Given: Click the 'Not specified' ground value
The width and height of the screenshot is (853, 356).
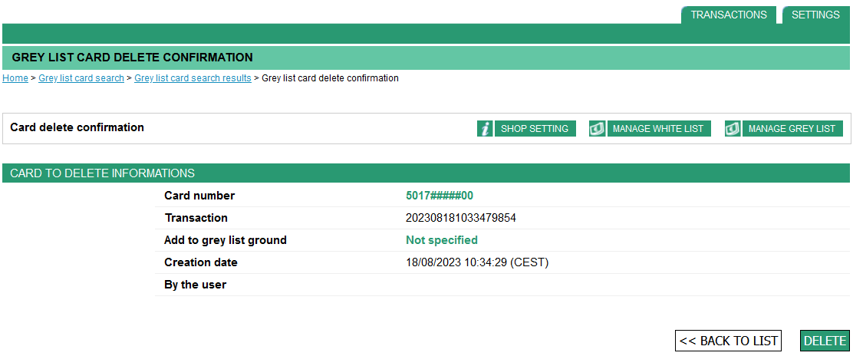Looking at the screenshot, I should [x=442, y=240].
